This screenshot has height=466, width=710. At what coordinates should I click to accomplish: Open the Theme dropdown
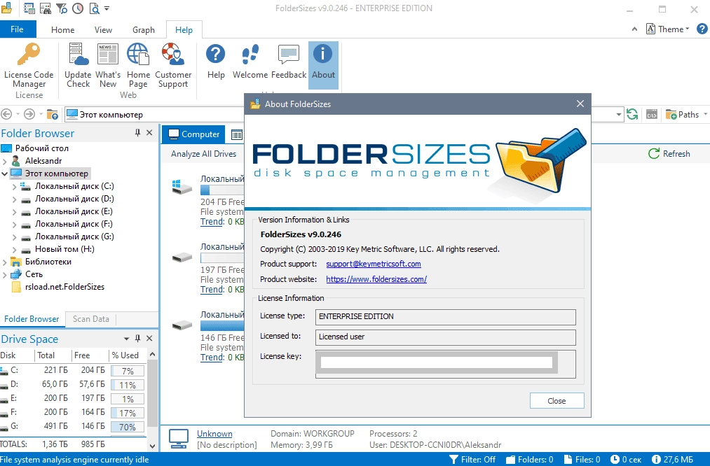[x=667, y=29]
